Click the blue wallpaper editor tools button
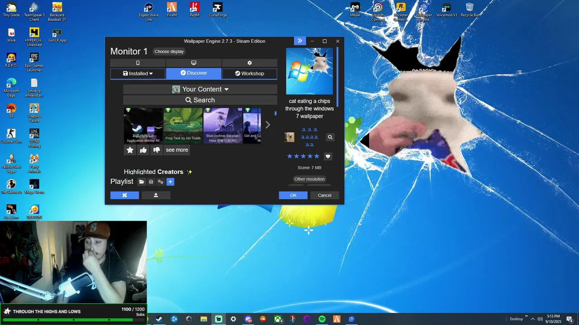The width and height of the screenshot is (579, 325). click(125, 195)
